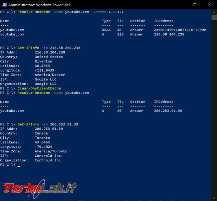Click the ISP value 'Google LLC'
The height and width of the screenshot is (201, 217).
(45, 79)
